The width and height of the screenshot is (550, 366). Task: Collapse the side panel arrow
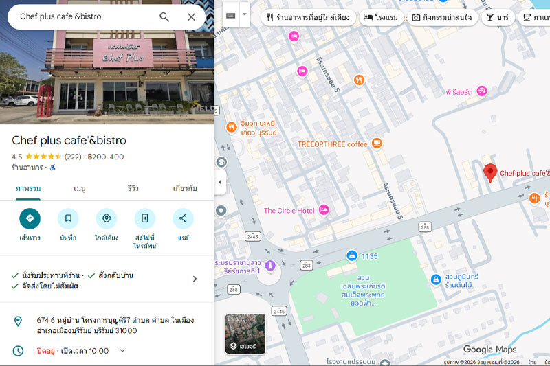pyautogui.click(x=221, y=183)
